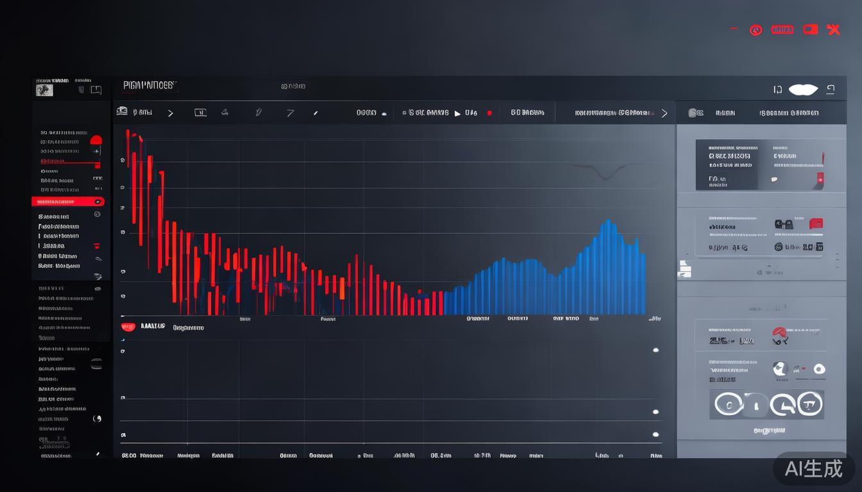Click the red pill badge below the candlestick chart
Screen dimensions: 862x492
coord(128,327)
